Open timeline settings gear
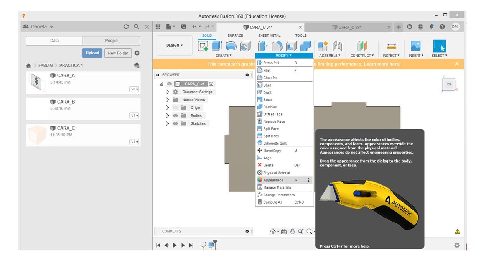Screen dimensions: 491x276 click(457, 245)
